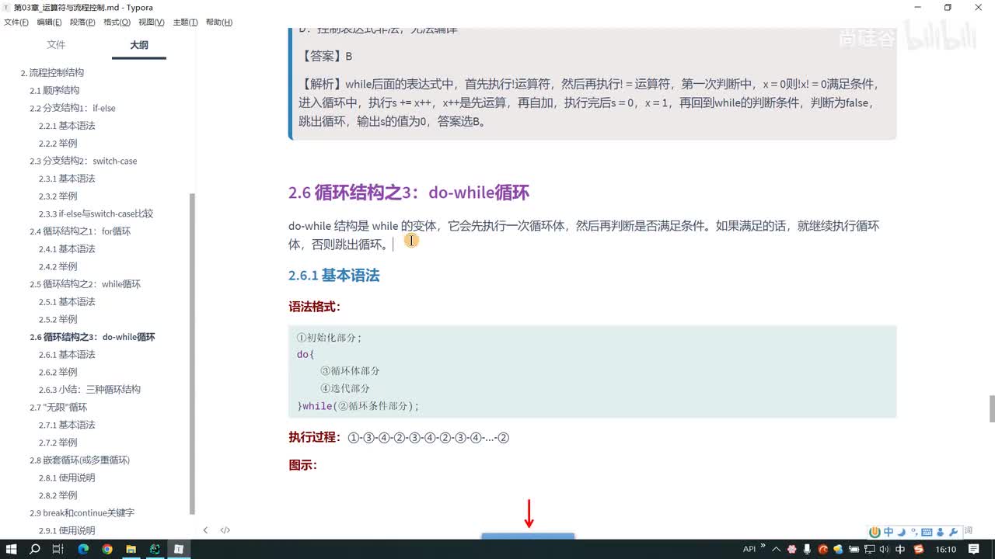
Task: Jump to outline 2.3 分支结构2: switch-case
Action: click(83, 161)
